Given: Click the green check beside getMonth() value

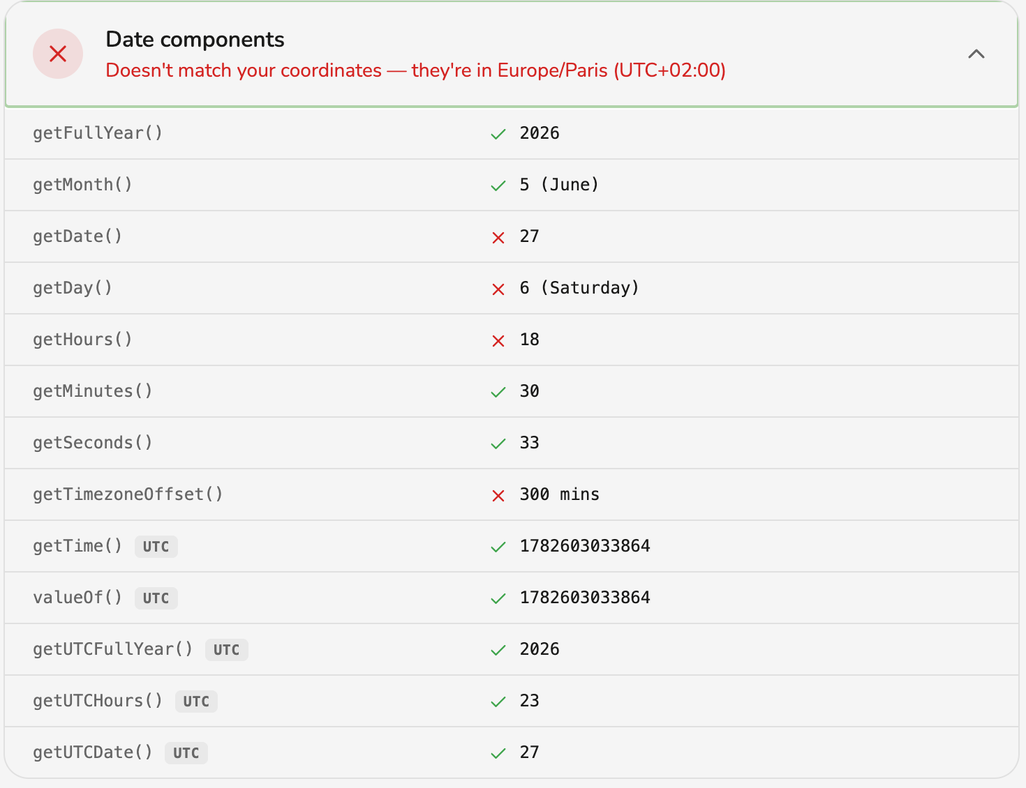Looking at the screenshot, I should point(498,185).
